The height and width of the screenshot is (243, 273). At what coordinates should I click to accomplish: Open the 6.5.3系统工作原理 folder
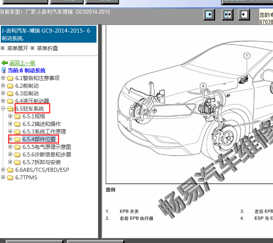click(x=44, y=132)
